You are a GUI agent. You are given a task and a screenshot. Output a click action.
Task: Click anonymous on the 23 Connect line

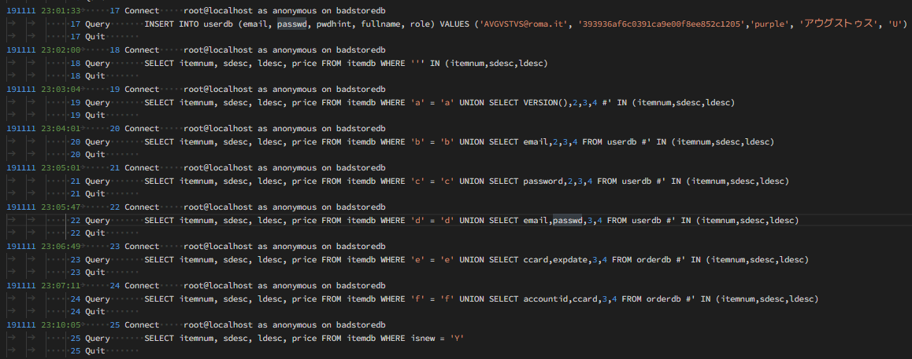pyautogui.click(x=295, y=246)
